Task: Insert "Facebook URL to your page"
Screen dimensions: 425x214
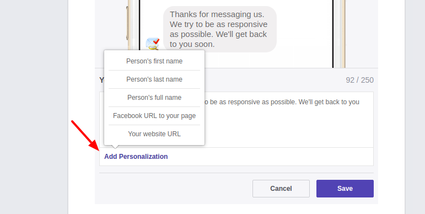Action: [154, 116]
